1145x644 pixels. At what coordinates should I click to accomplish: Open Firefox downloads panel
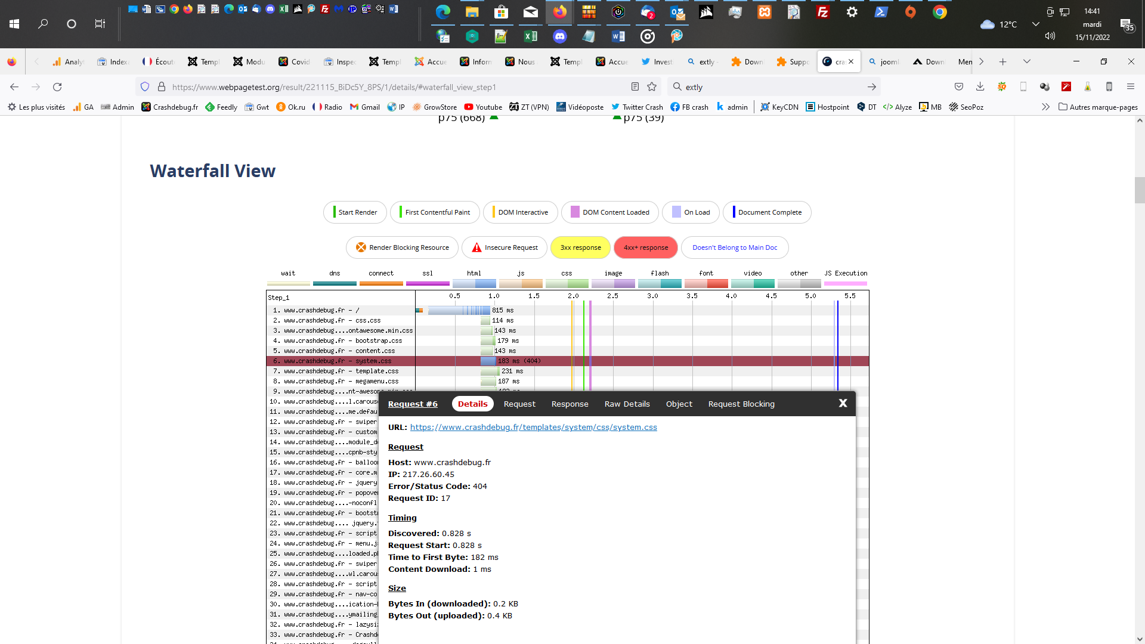click(980, 87)
